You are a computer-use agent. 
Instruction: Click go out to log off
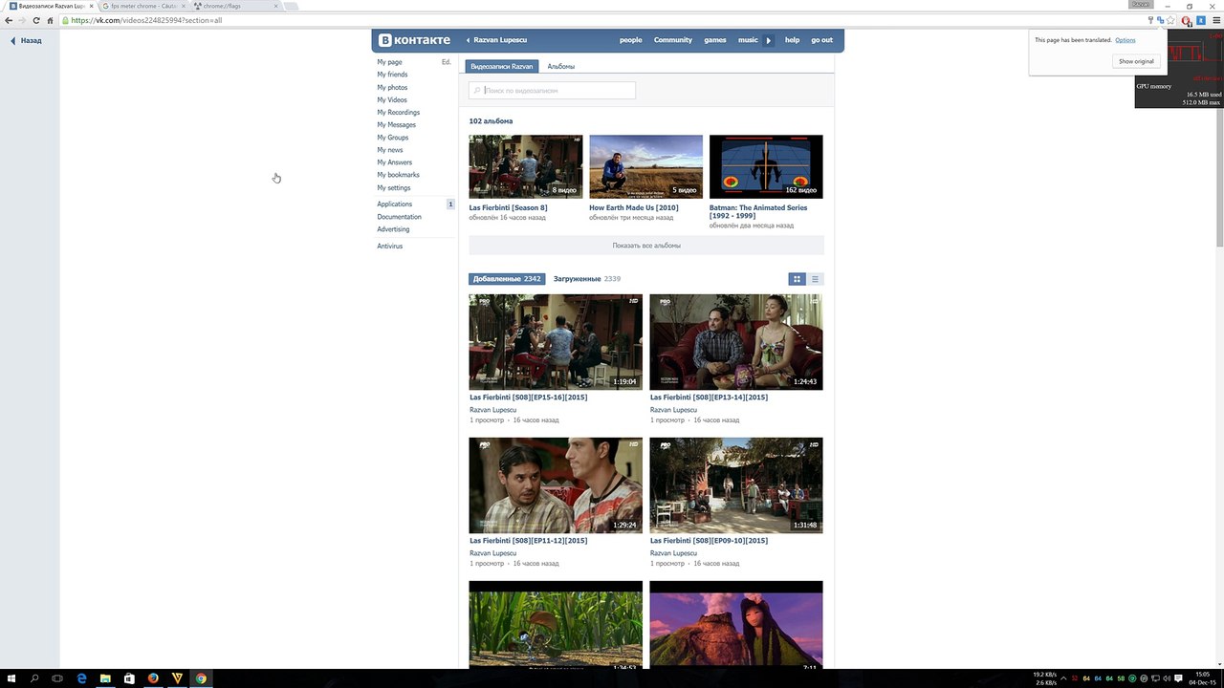pos(821,40)
